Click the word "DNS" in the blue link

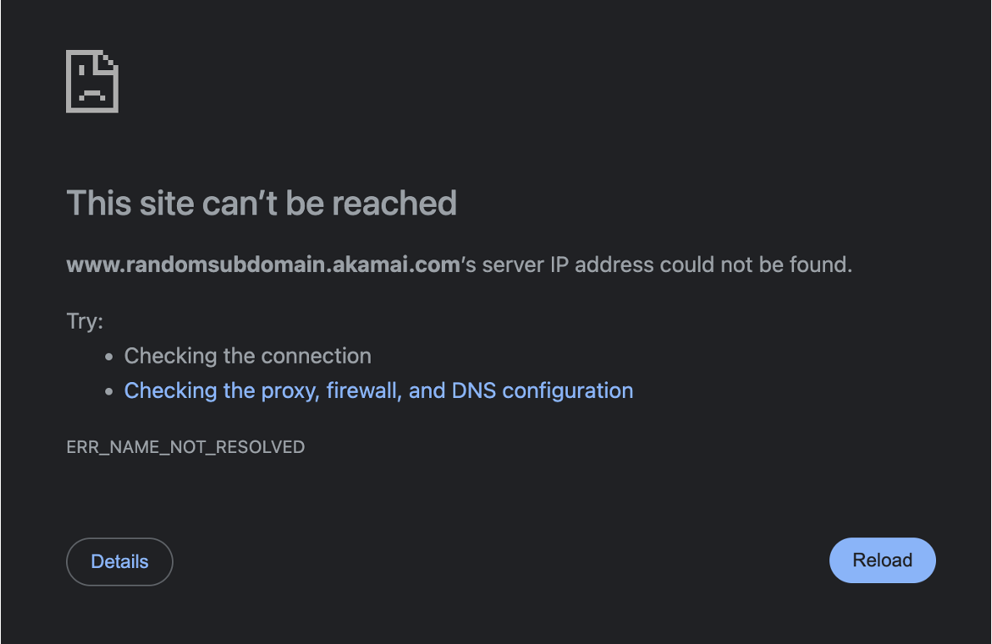(474, 390)
